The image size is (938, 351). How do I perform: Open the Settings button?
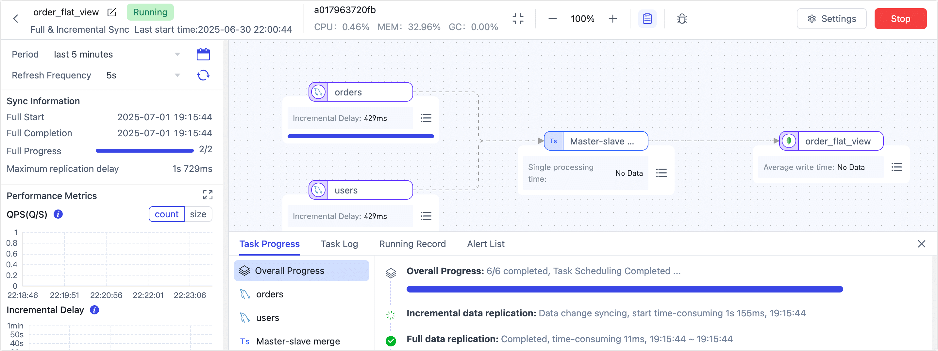point(831,19)
